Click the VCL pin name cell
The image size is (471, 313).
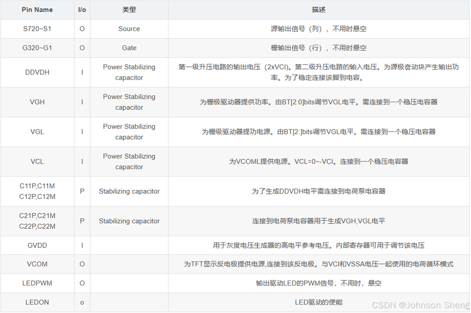tap(37, 161)
